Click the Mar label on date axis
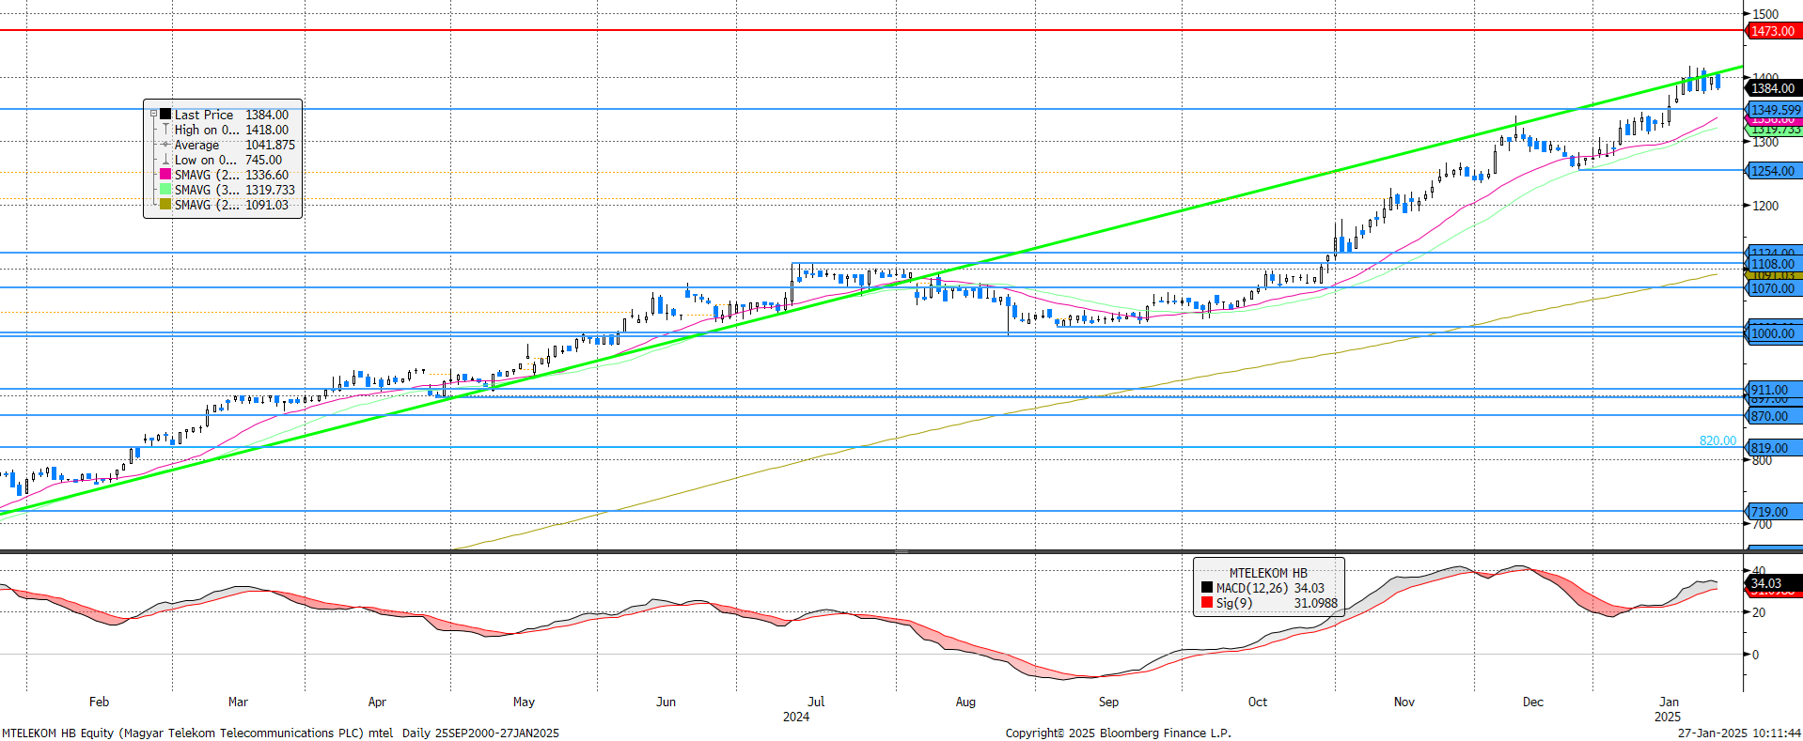This screenshot has height=741, width=1803. point(238,702)
